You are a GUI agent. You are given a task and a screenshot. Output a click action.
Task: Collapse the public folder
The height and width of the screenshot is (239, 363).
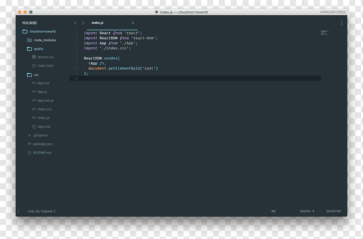click(x=39, y=49)
